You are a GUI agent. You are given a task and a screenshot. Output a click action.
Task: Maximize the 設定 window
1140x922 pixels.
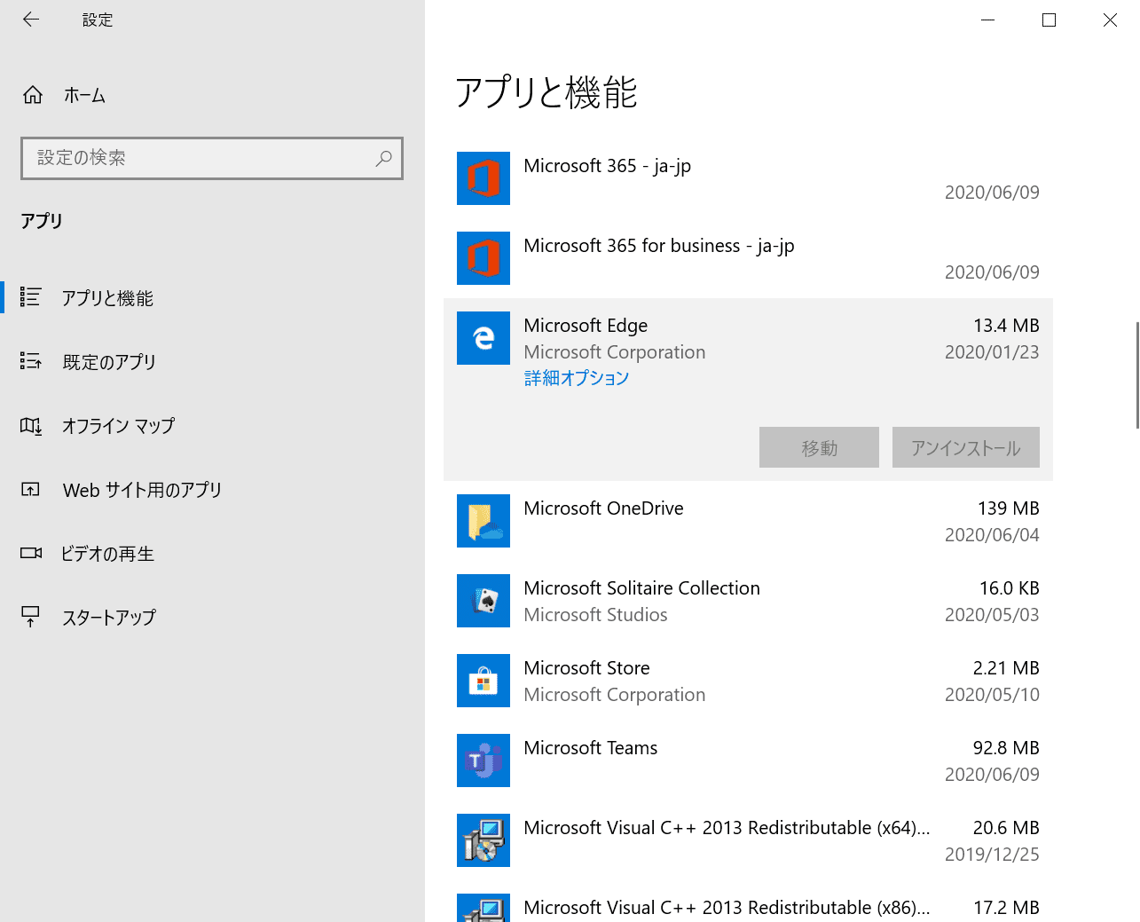[1049, 20]
